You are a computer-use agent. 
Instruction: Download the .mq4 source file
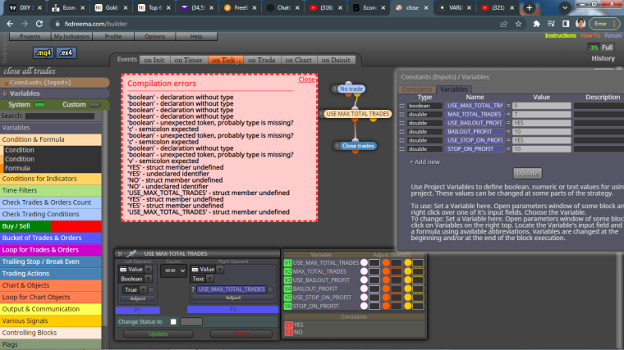(44, 52)
